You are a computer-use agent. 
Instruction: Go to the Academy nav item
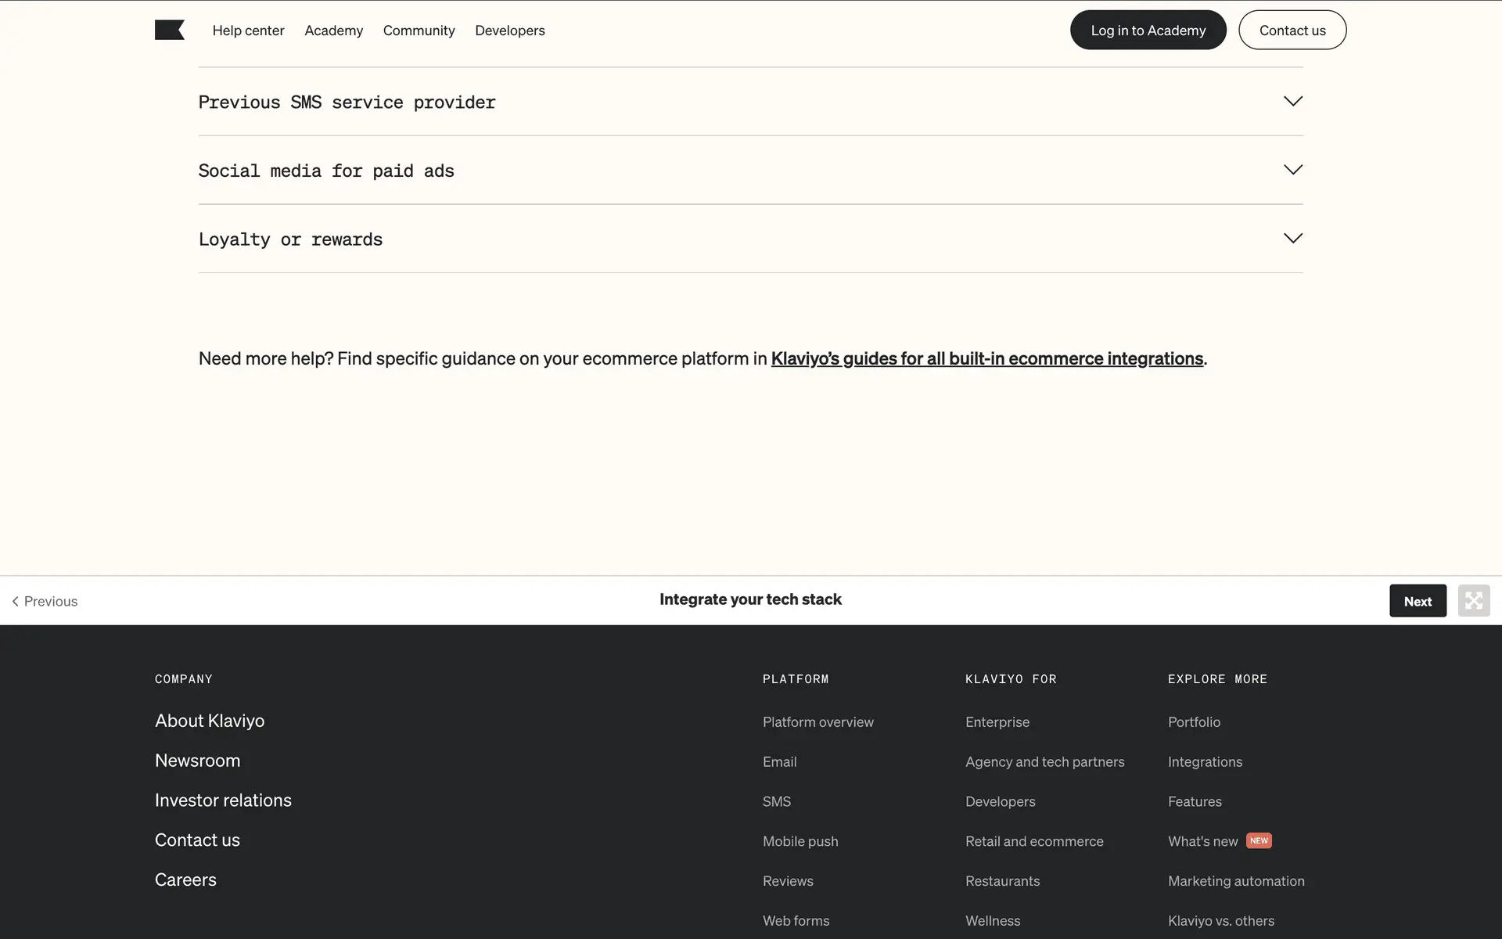point(333,31)
